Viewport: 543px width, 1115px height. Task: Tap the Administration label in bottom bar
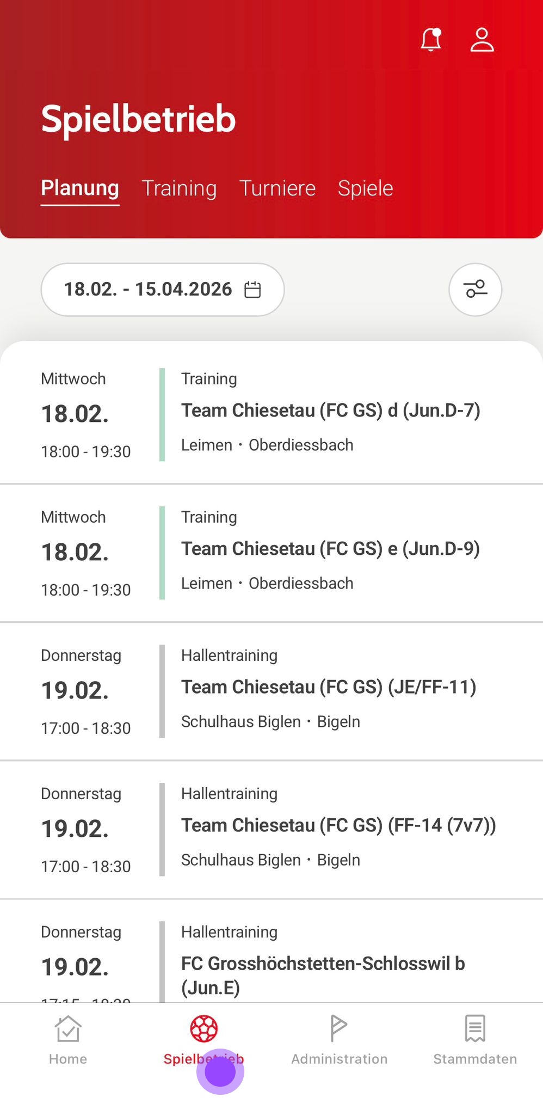340,1059
